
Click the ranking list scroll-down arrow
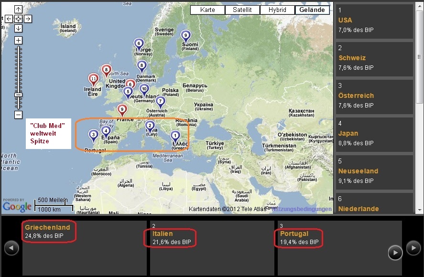point(419,210)
